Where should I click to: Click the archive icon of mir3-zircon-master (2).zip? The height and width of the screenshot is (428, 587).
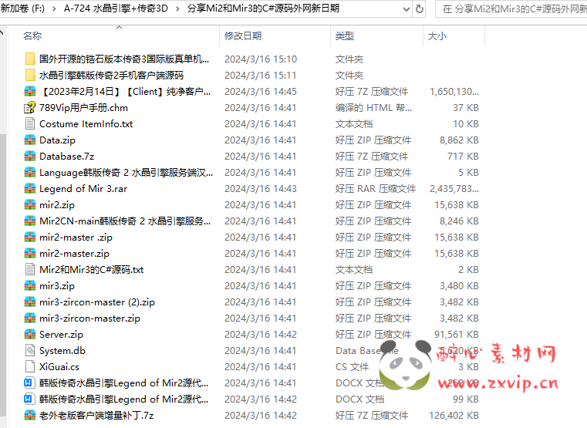tap(30, 302)
